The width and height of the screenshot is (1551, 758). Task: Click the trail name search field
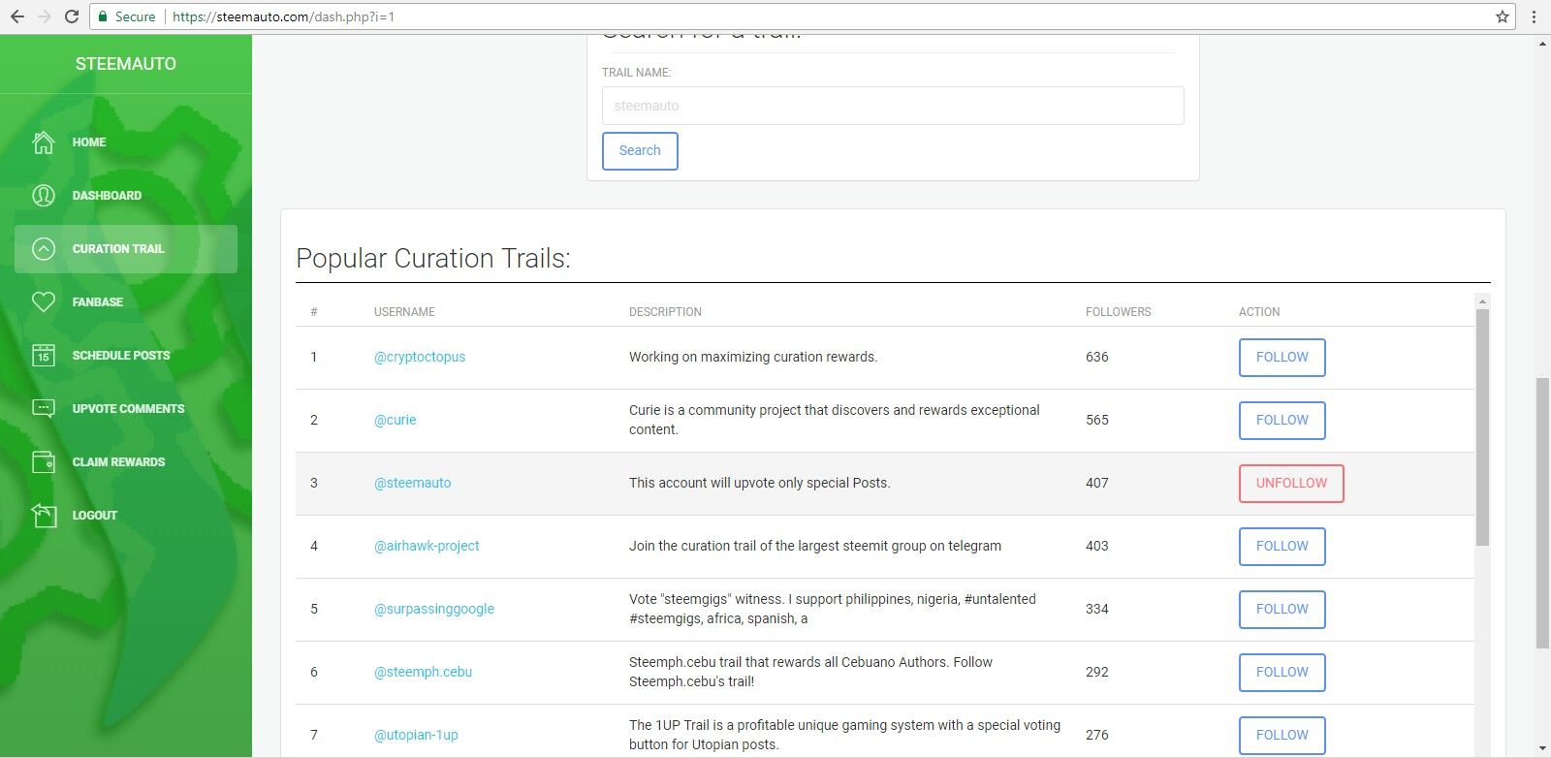(893, 106)
